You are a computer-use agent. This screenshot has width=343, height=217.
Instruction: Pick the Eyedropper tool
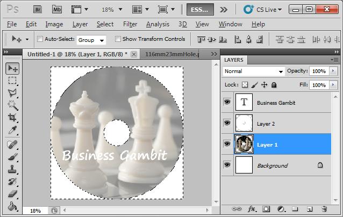coord(12,130)
